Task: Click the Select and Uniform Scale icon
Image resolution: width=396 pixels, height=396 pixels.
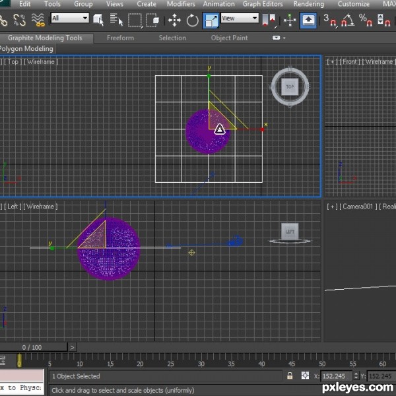Action: 211,20
